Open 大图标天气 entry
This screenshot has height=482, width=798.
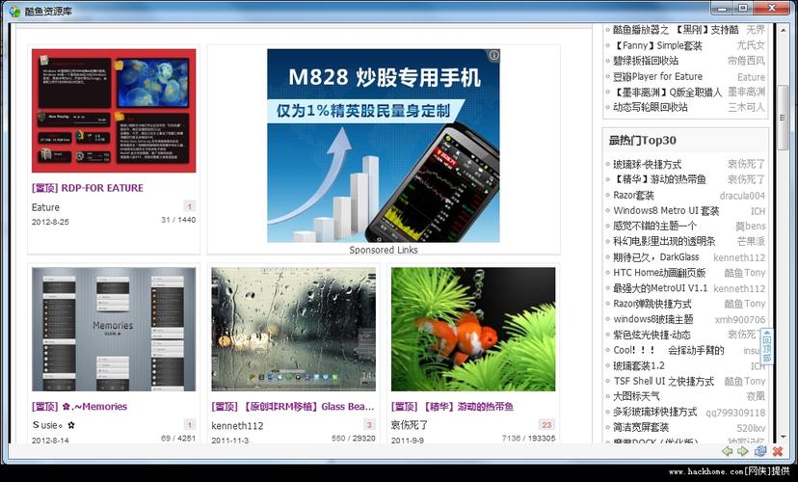click(x=636, y=396)
